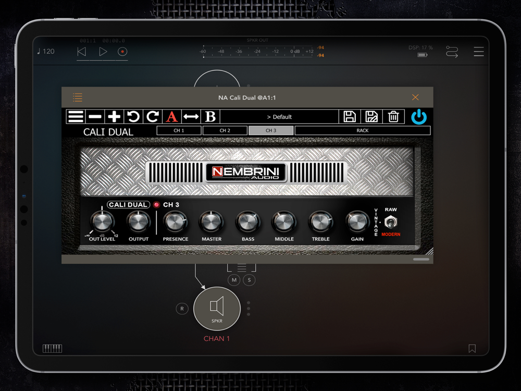Delete the current preset

pos(393,117)
